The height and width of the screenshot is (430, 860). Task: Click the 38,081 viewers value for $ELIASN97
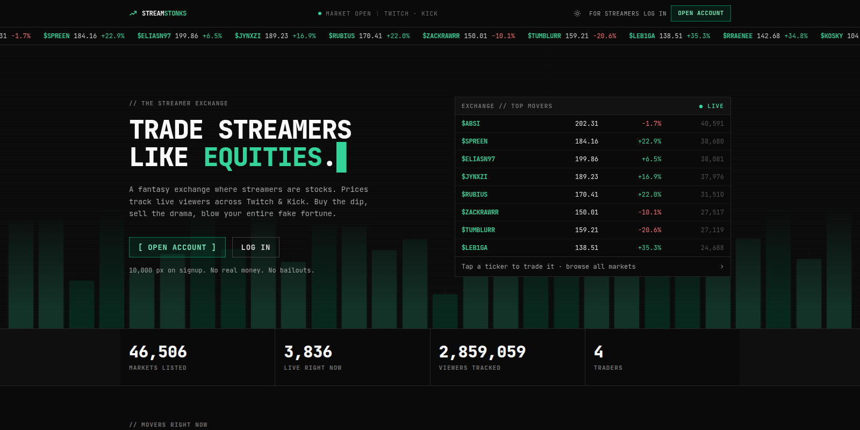(x=712, y=159)
